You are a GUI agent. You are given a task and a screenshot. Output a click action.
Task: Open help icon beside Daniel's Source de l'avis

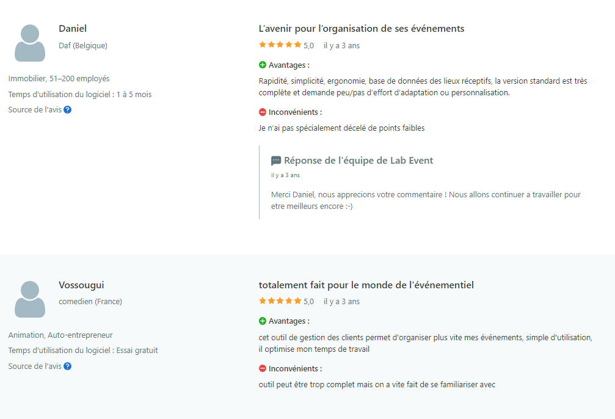click(x=67, y=110)
